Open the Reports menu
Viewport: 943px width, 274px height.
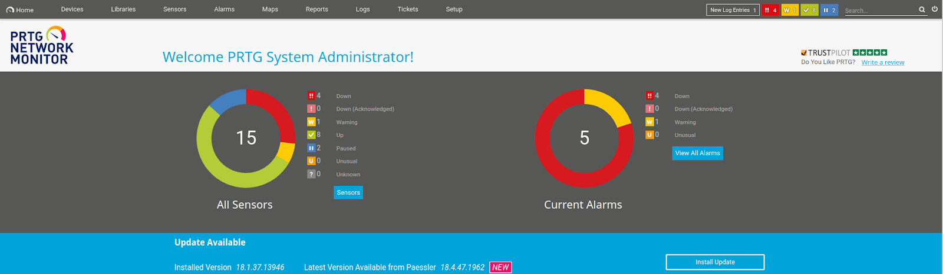pyautogui.click(x=316, y=9)
